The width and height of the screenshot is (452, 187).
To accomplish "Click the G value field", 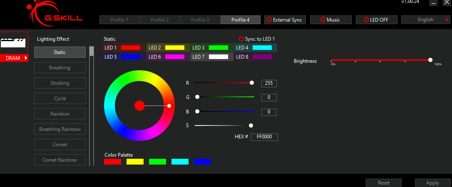I will click(269, 98).
